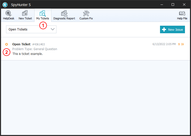Viewport: 191px width, 136px height.
Task: Open the Help File book icon
Action: (182, 14)
